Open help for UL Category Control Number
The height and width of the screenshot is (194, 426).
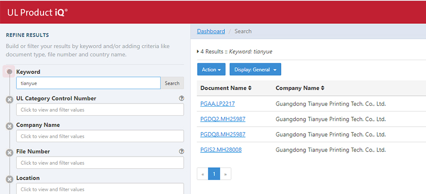[181, 98]
